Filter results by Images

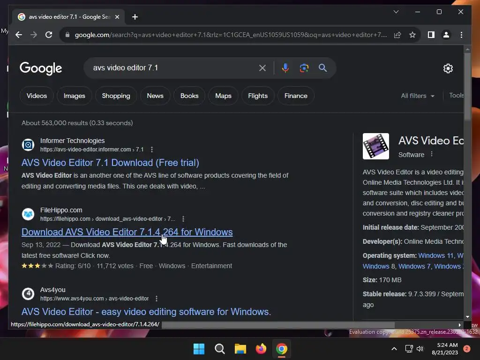(x=75, y=96)
